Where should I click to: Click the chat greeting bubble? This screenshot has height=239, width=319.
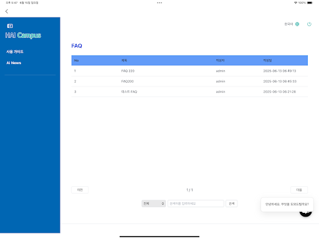click(x=287, y=204)
